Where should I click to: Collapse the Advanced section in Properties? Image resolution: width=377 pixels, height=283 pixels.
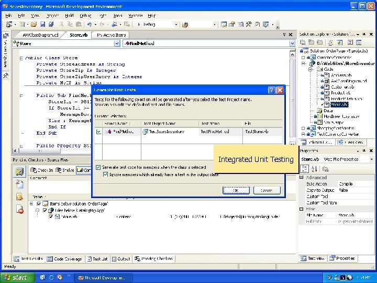point(301,177)
